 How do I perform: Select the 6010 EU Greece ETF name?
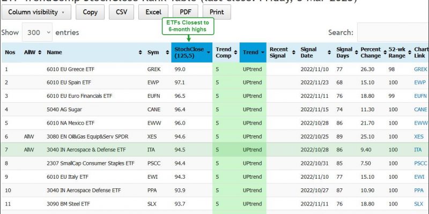pos(70,70)
